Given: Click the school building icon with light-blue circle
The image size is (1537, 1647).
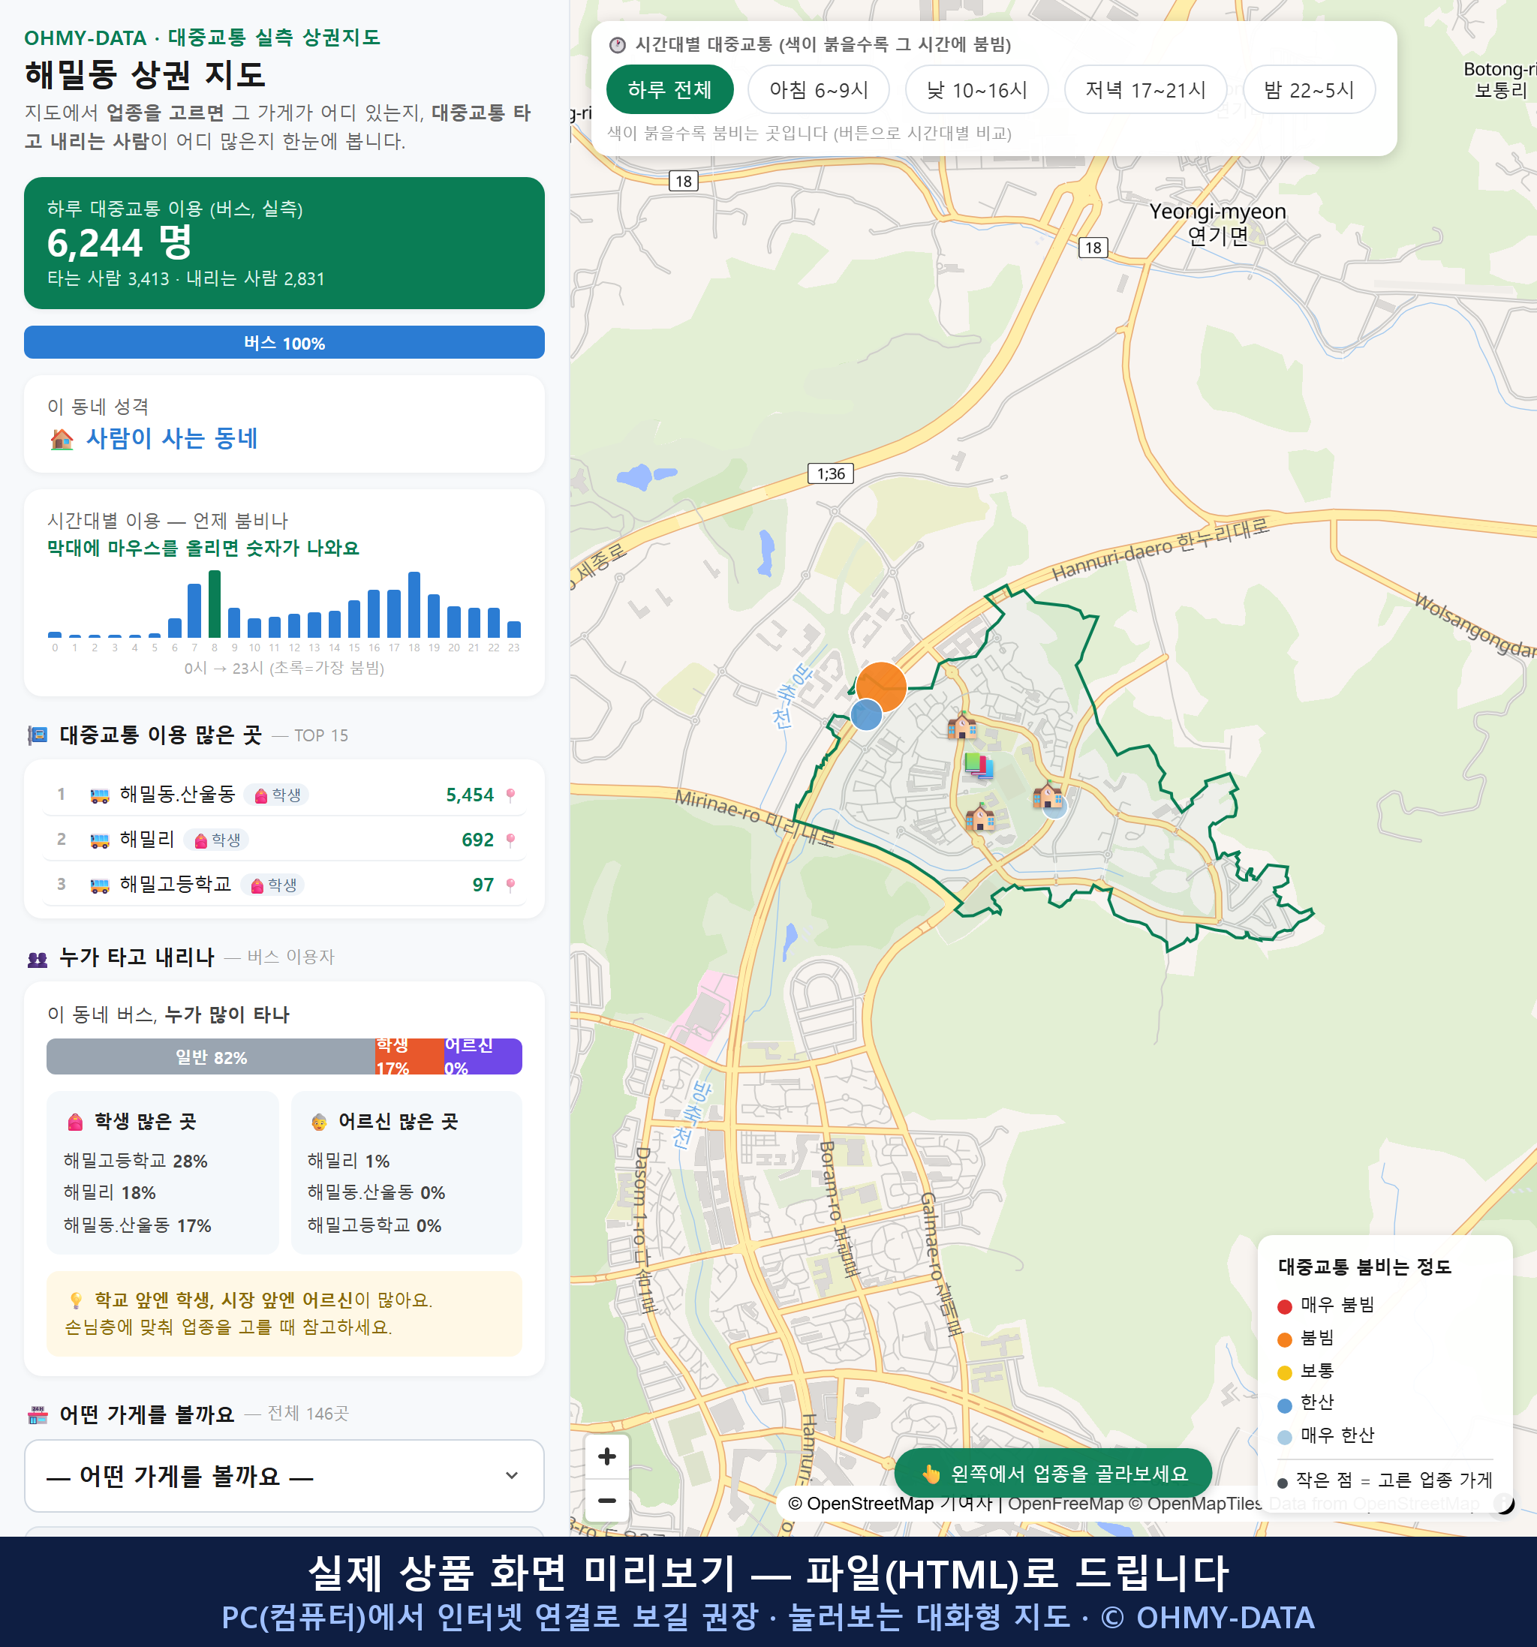Looking at the screenshot, I should click(x=1048, y=795).
